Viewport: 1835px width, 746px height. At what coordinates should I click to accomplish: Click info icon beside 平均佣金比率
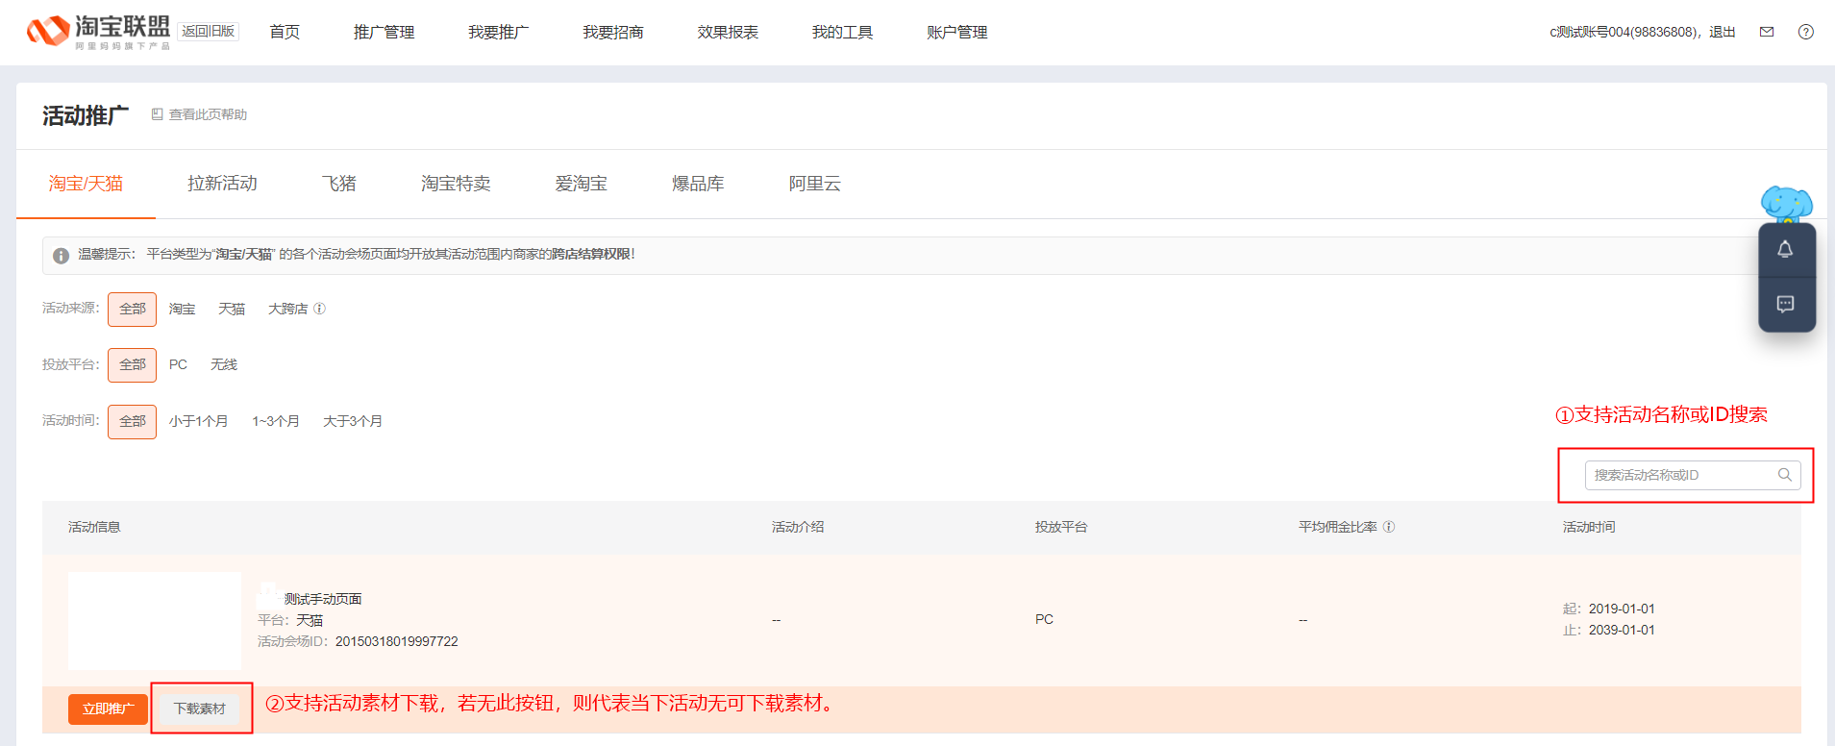(x=1389, y=527)
